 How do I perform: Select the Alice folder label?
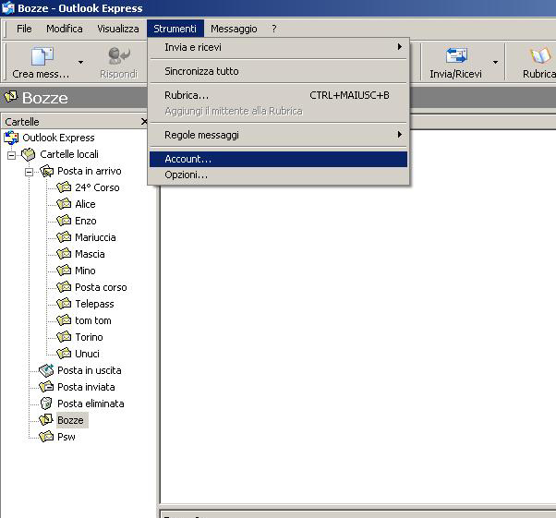coord(85,204)
